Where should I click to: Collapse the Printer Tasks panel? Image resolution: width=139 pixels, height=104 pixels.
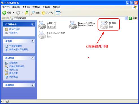tap(33, 24)
